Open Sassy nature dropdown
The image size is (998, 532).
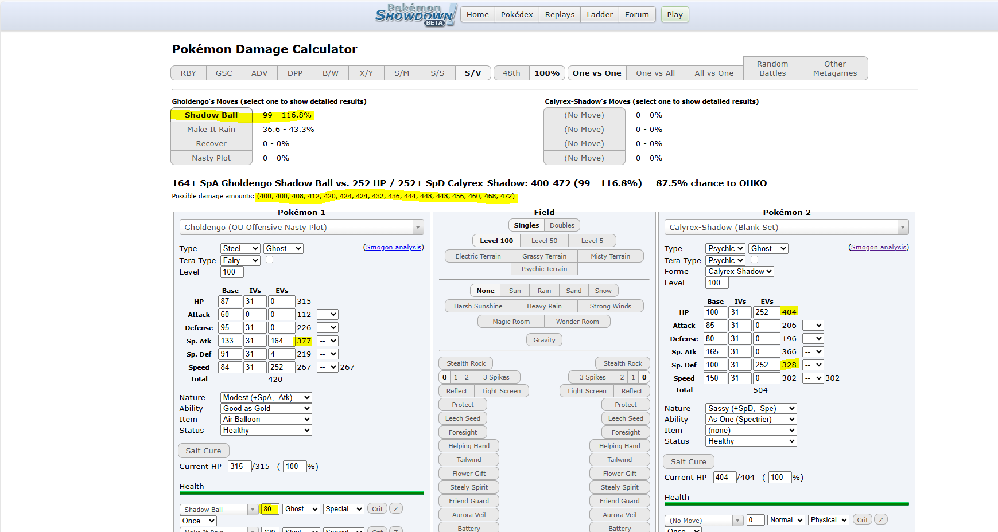[751, 408]
